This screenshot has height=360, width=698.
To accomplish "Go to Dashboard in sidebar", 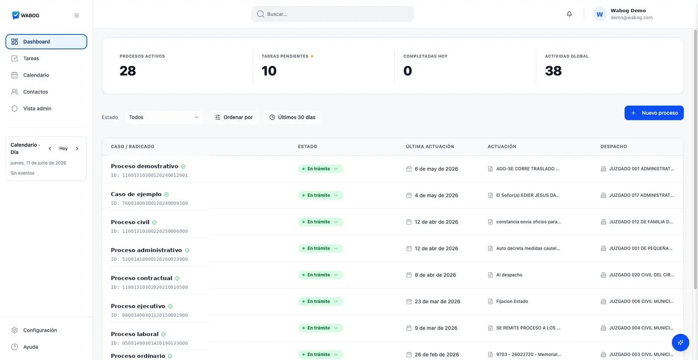I will point(46,42).
